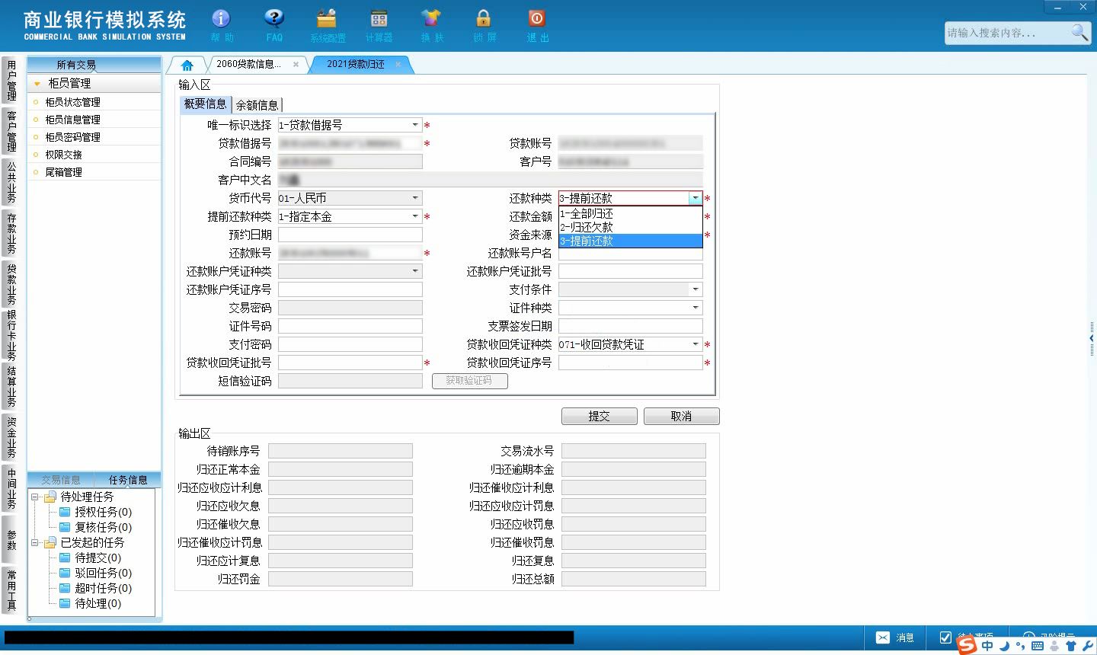
Task: Click the search magnifier icon
Action: pos(1079,32)
